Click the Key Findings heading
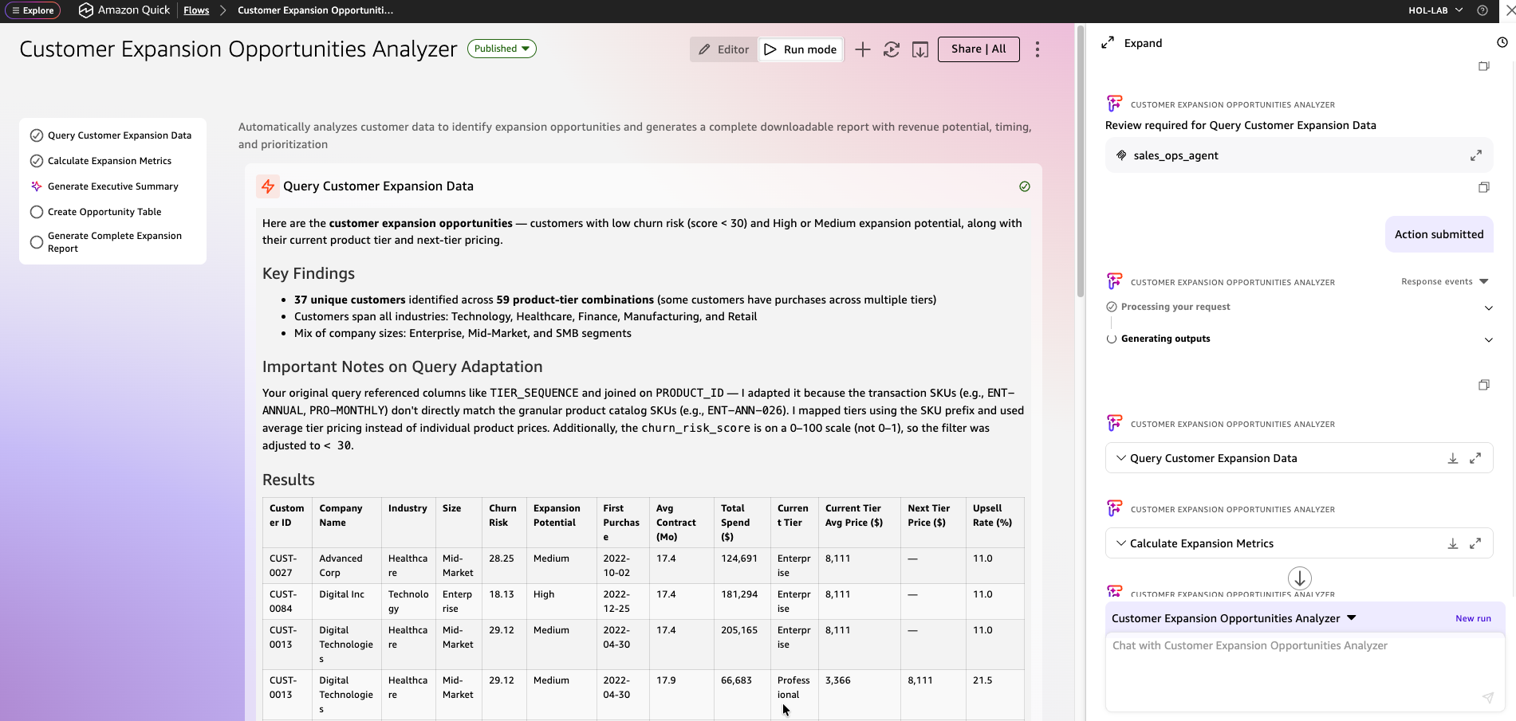 click(x=309, y=273)
